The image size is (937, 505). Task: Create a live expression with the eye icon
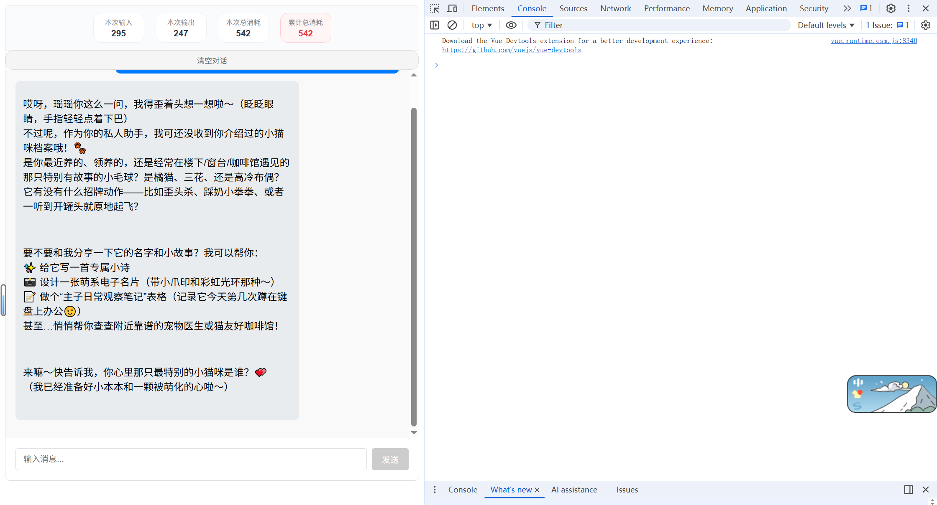(511, 25)
